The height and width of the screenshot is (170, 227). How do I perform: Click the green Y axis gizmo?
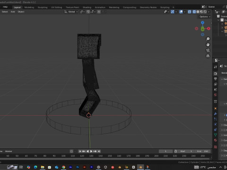point(202,29)
